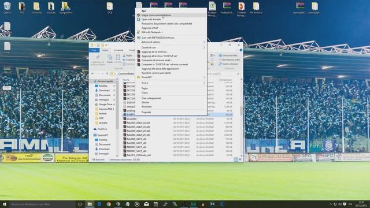Click WinRAR icon beside 'Aggiungi ad un archivio...'
Viewport: 370px width, 208px height.
139,51
